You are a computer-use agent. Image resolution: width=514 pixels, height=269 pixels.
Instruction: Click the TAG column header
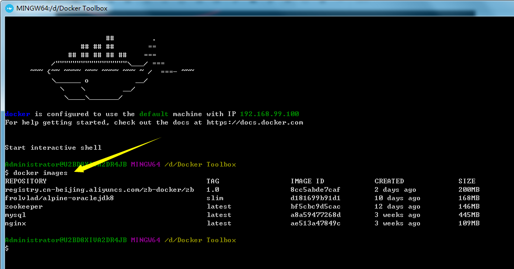(x=213, y=181)
